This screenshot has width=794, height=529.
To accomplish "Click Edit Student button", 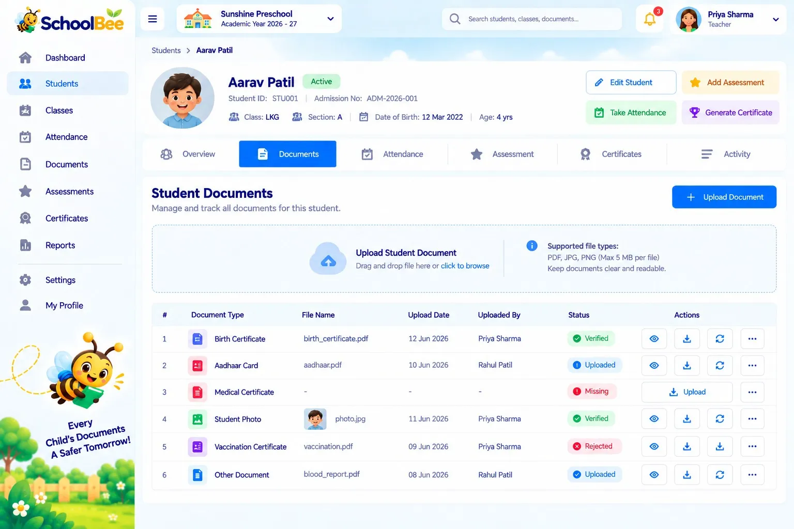I will tap(631, 83).
